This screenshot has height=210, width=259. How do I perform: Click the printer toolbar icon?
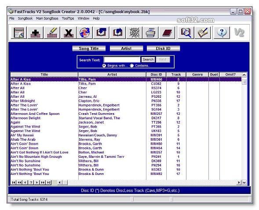tap(151, 32)
